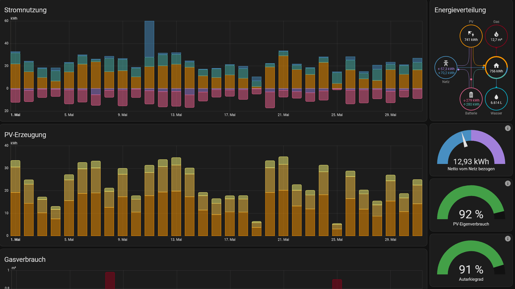Click the Wasser label under water circle
This screenshot has height=289, width=515.
coord(496,113)
